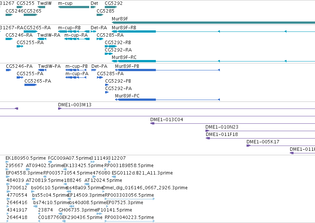Screen dimensions: 315x223
Task: Select the Mur89F-PB protein label
Action: tap(127, 66)
